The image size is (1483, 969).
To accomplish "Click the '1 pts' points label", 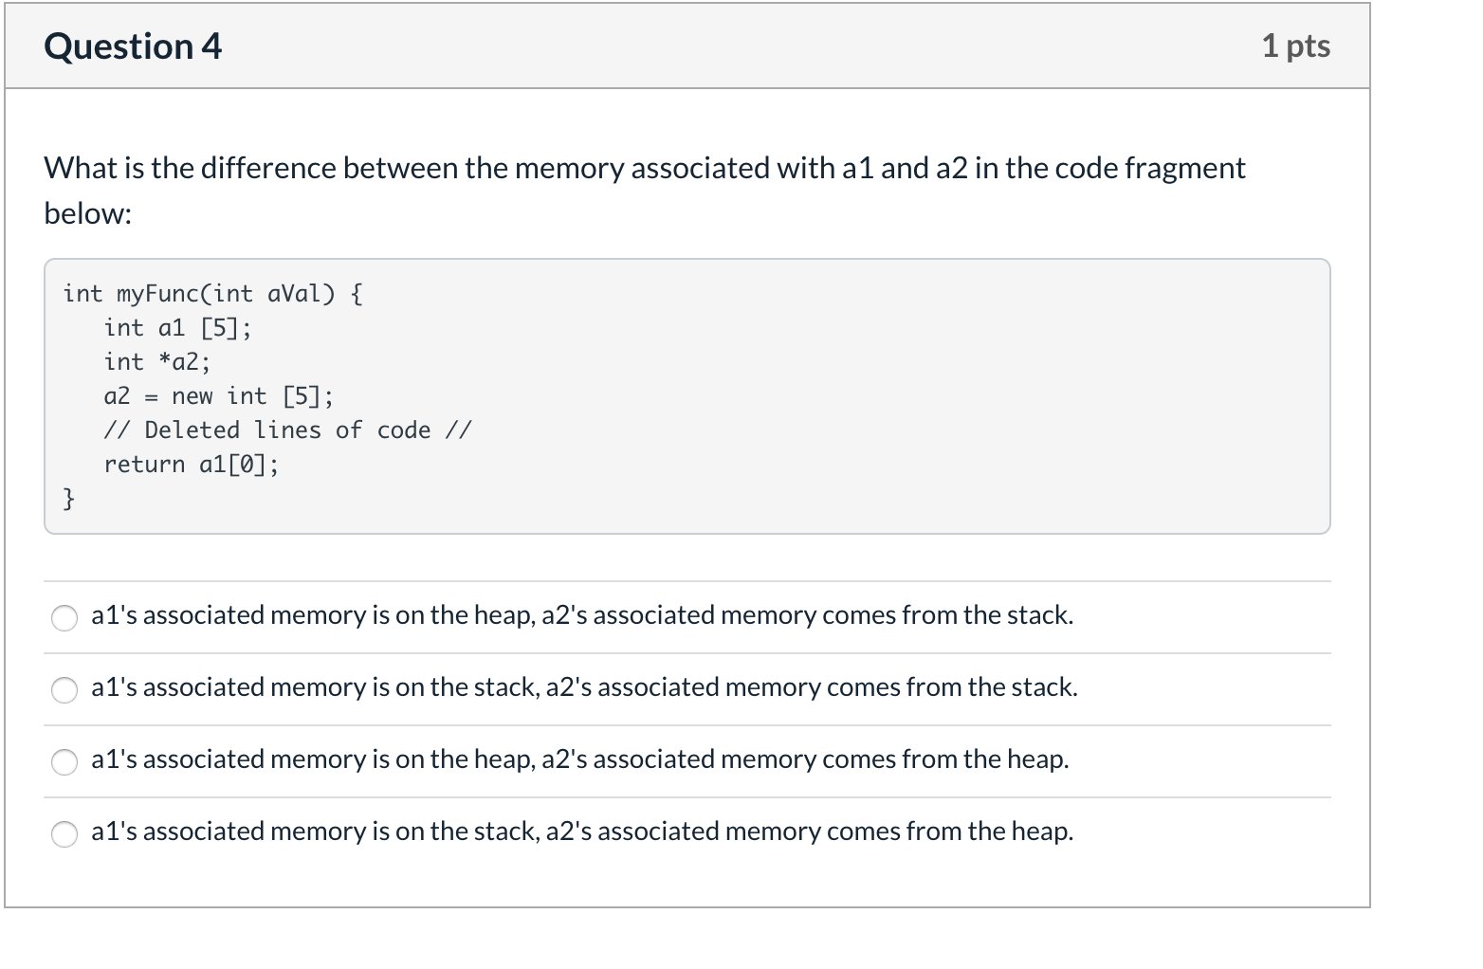I will coord(1295,46).
